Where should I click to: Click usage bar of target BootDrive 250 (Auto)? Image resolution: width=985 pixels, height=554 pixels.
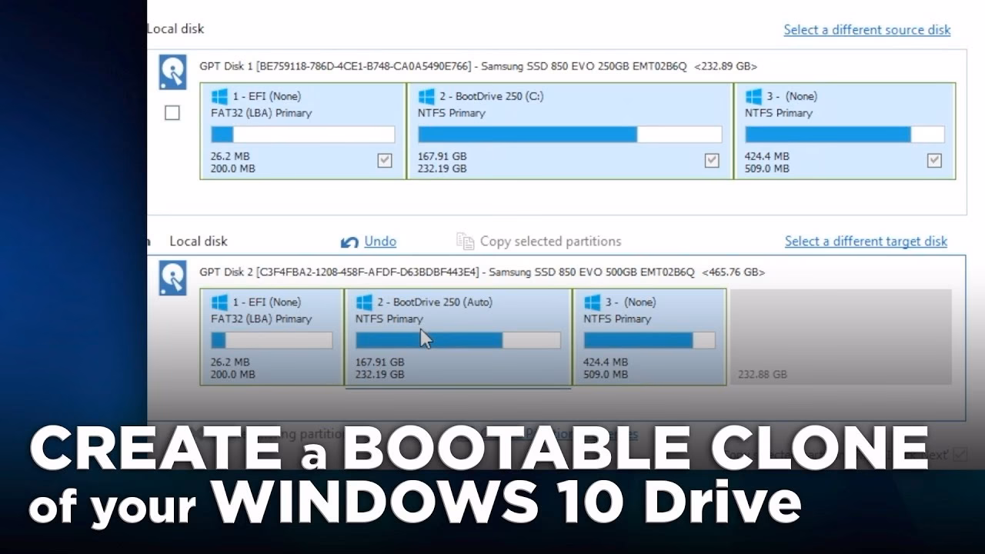pyautogui.click(x=458, y=340)
